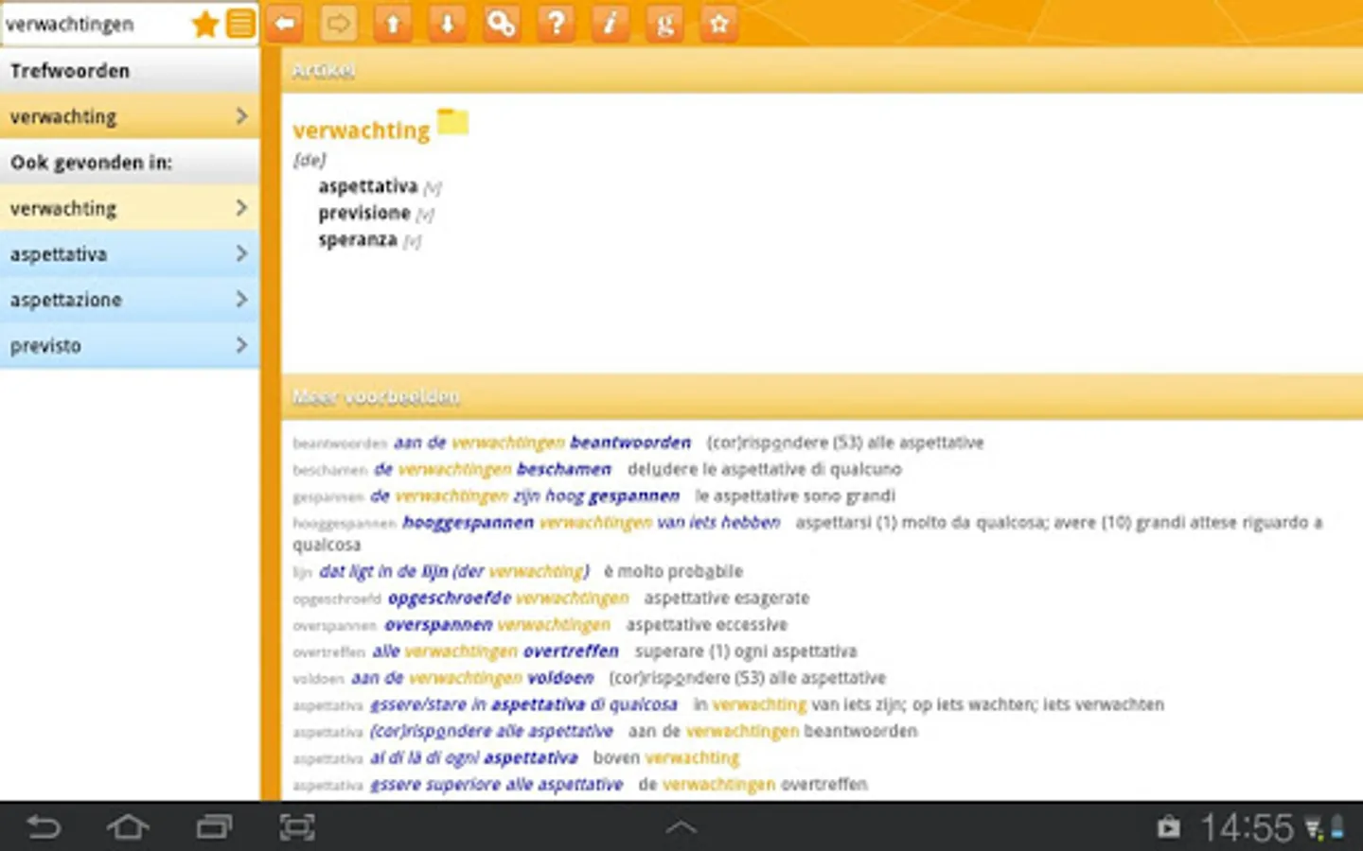Jump to previous entry with up arrow

(x=393, y=23)
